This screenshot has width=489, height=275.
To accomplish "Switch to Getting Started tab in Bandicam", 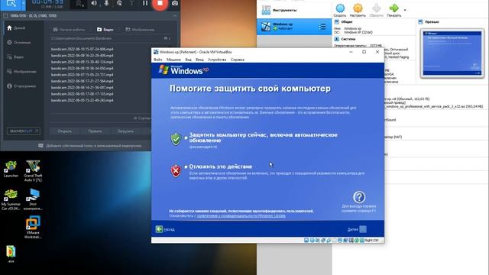I will 69,30.
